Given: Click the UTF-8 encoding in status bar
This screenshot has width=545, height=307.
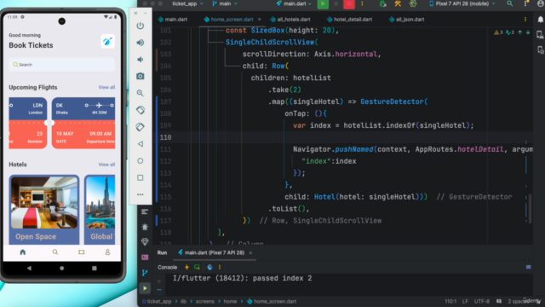Looking at the screenshot, I should pos(482,301).
